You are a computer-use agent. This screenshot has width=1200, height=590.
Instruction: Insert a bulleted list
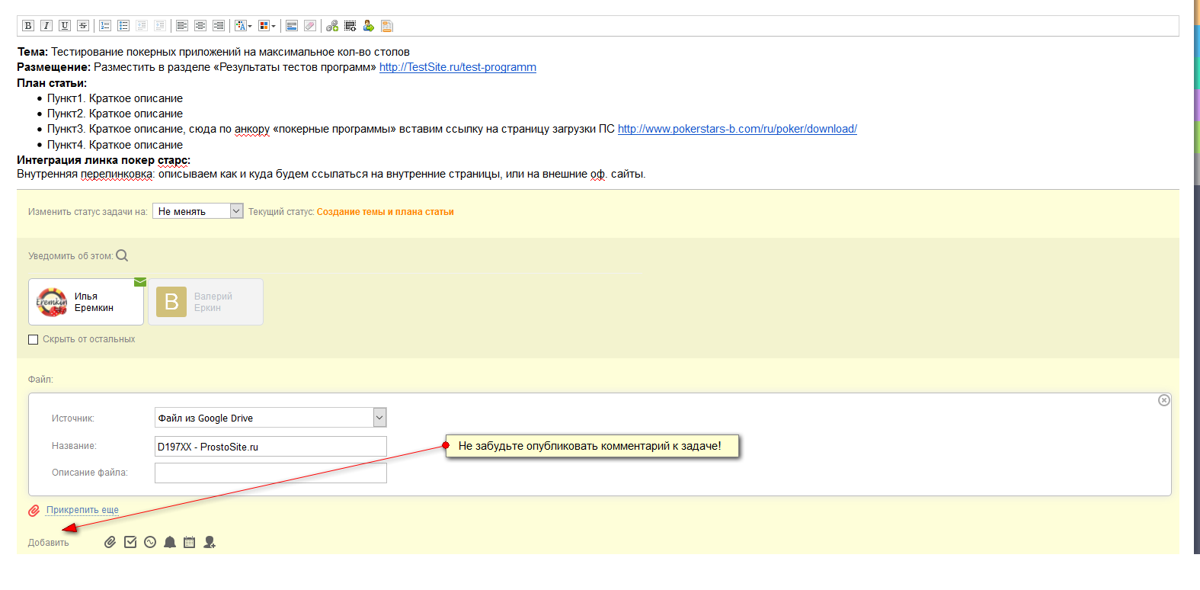pos(123,26)
